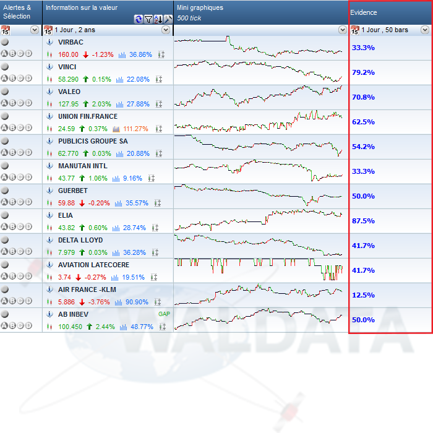Viewport: 433px width, 433px height.
Task: Open the info icon for VALEO
Action: coord(49,92)
